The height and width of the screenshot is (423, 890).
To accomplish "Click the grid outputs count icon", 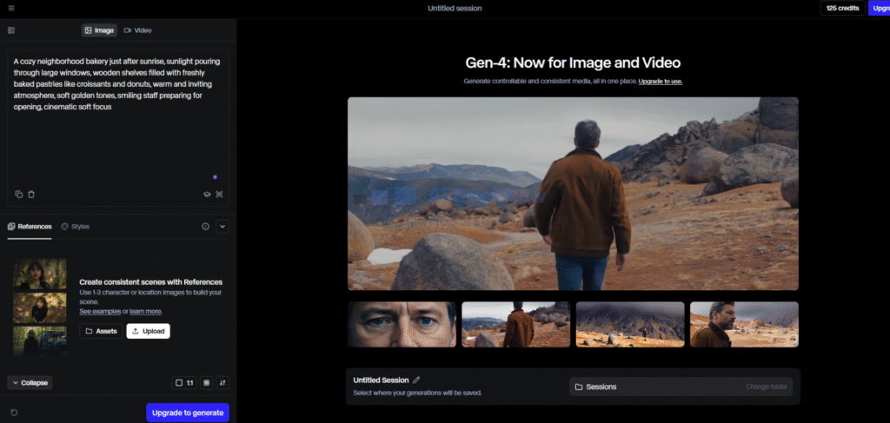I will coord(207,383).
